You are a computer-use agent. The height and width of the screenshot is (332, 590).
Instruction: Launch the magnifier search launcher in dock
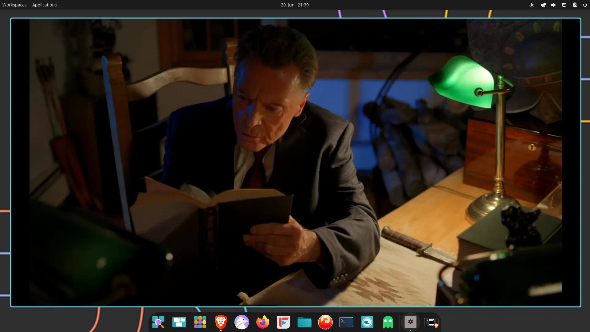pyautogui.click(x=158, y=322)
